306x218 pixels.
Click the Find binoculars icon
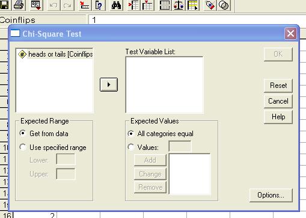(116, 5)
